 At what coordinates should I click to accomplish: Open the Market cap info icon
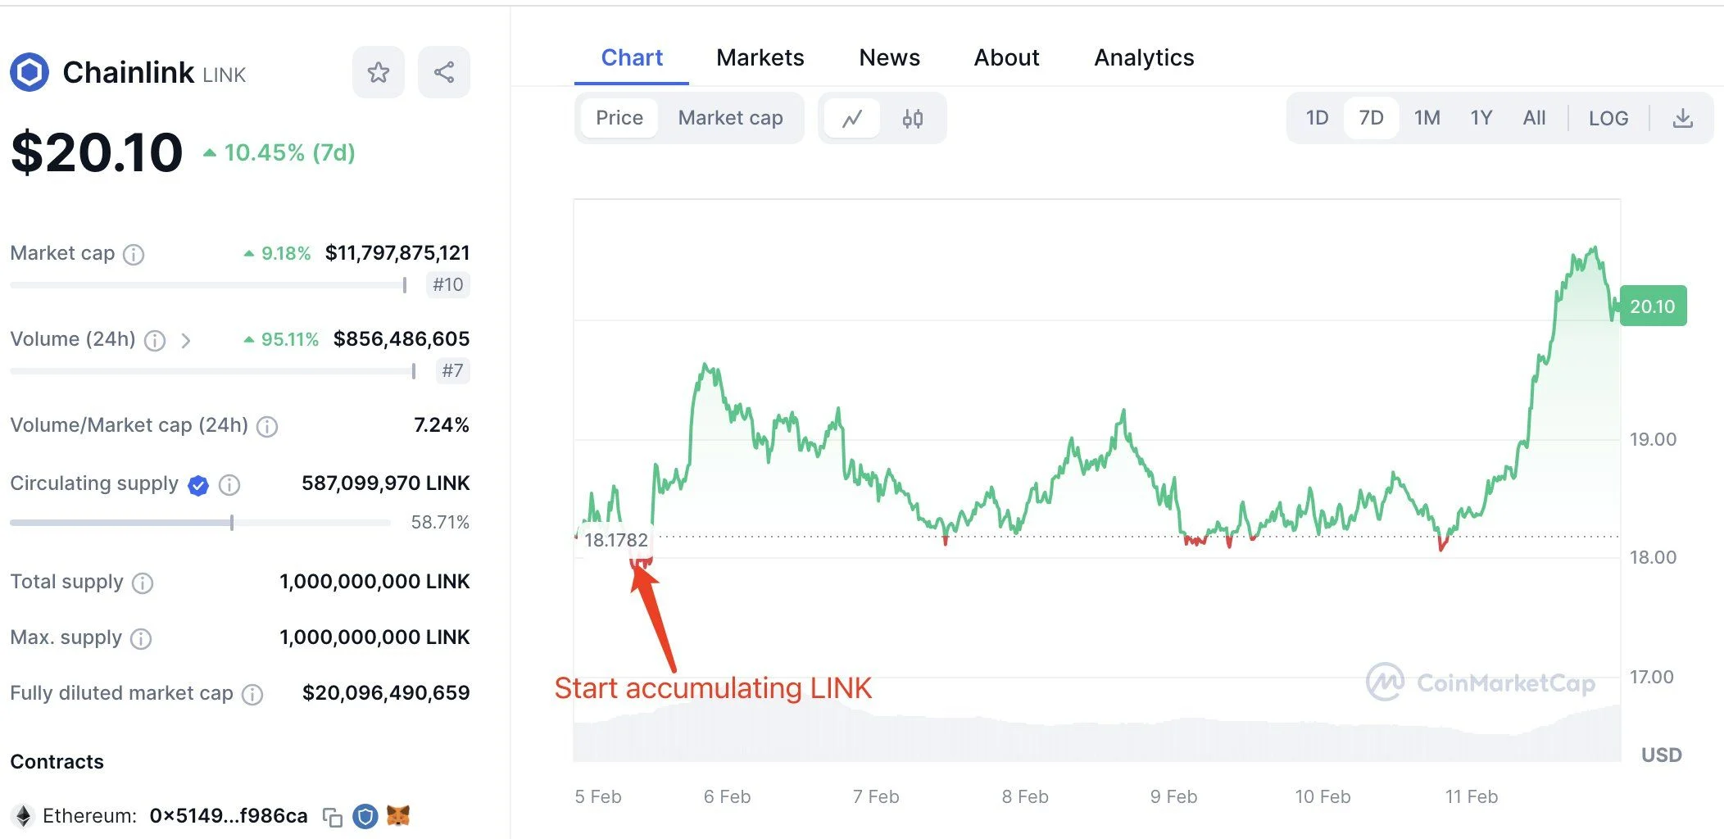coord(134,254)
